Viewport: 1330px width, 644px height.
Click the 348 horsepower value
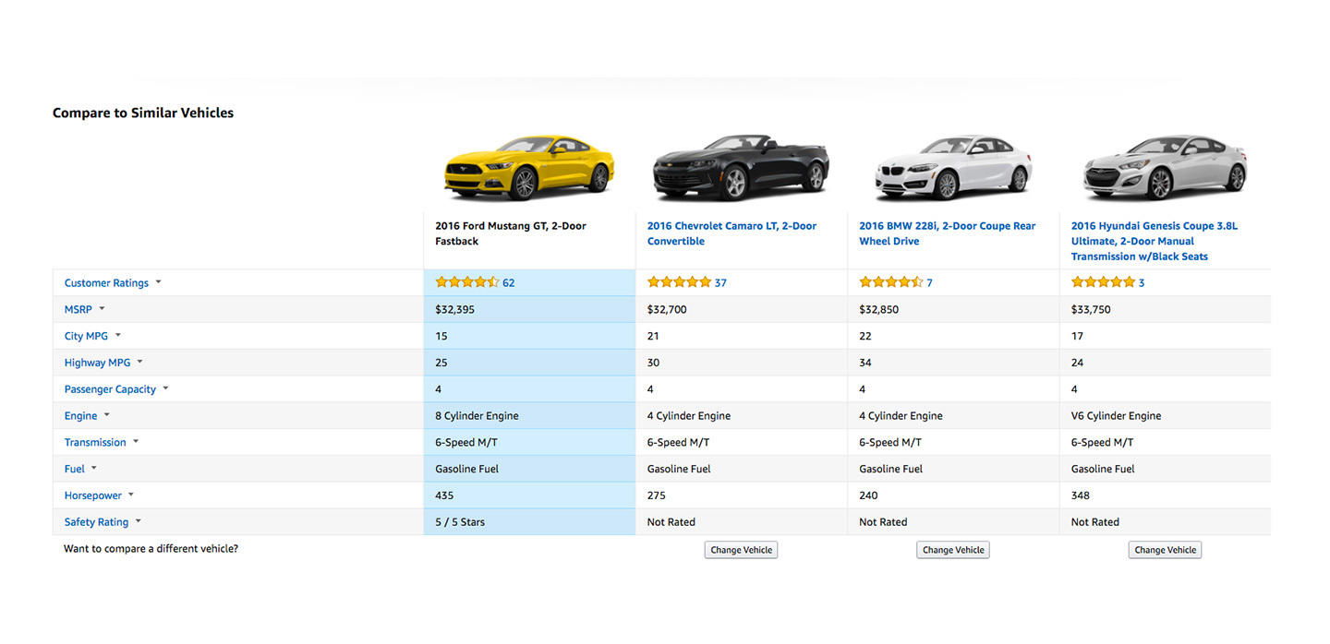(x=1081, y=495)
